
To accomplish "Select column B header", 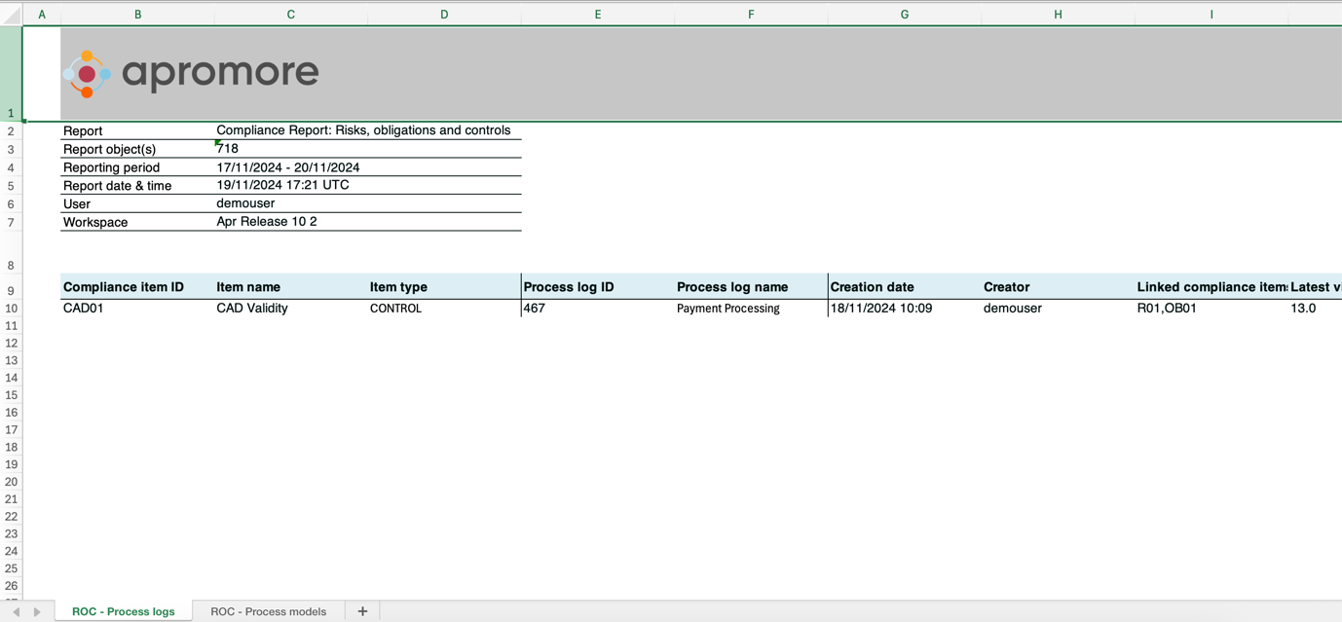I will [137, 15].
